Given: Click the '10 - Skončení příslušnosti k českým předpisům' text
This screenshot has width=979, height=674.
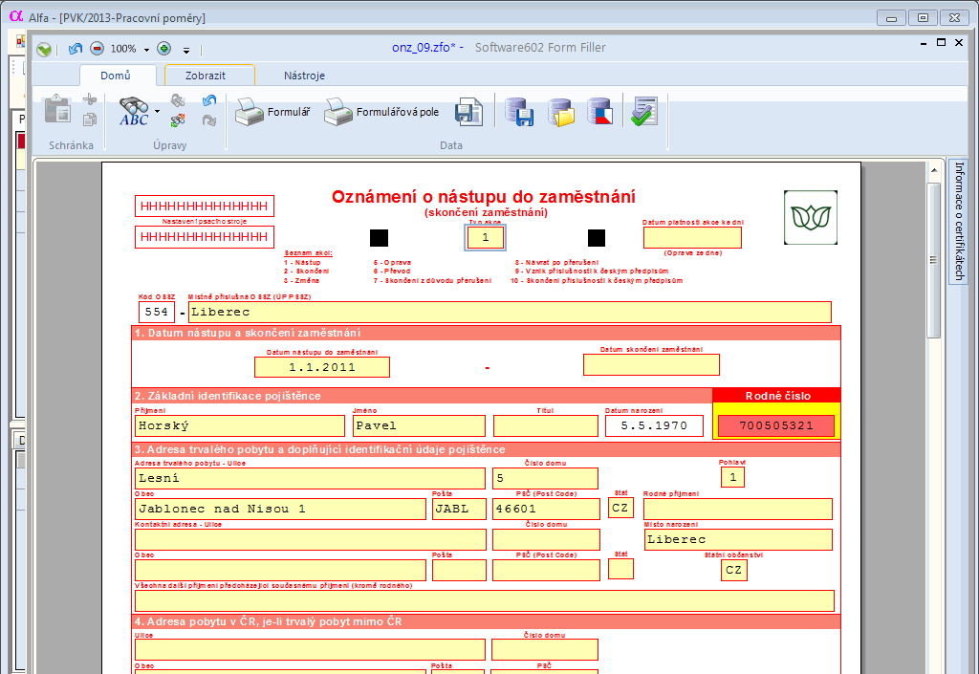Looking at the screenshot, I should pyautogui.click(x=597, y=281).
